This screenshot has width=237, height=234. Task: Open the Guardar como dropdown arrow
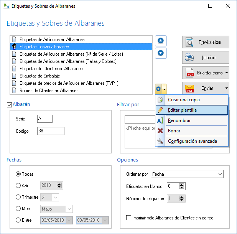(x=227, y=73)
